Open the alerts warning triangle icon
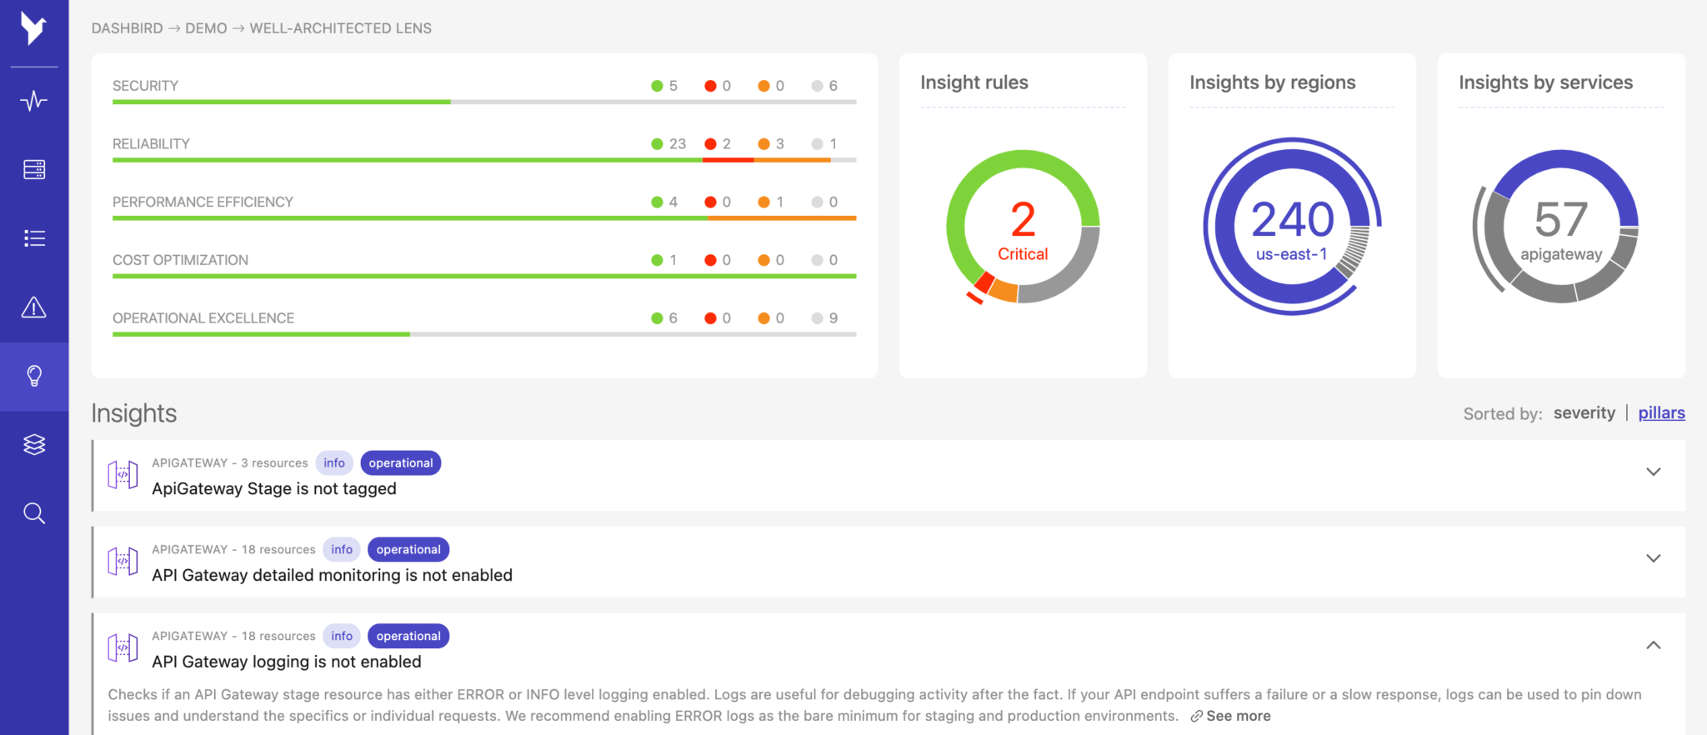 pos(34,307)
